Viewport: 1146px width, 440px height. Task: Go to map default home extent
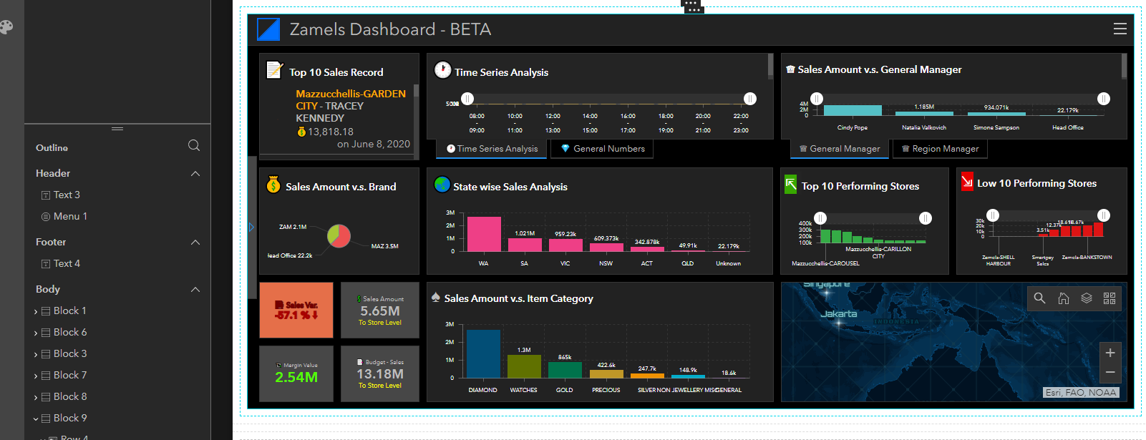tap(1064, 298)
